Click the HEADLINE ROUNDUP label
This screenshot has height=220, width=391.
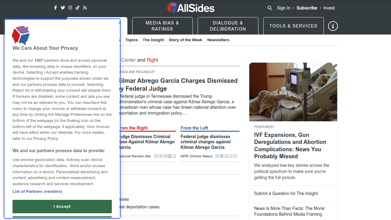point(137,72)
